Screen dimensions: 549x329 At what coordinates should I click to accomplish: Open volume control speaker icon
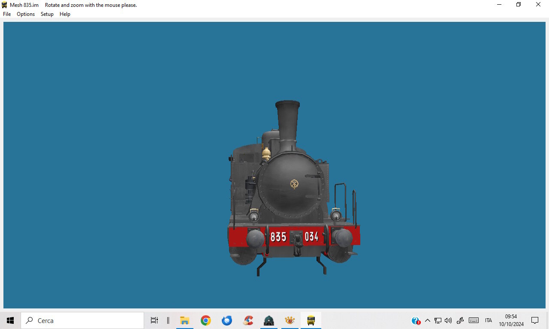[x=448, y=320]
